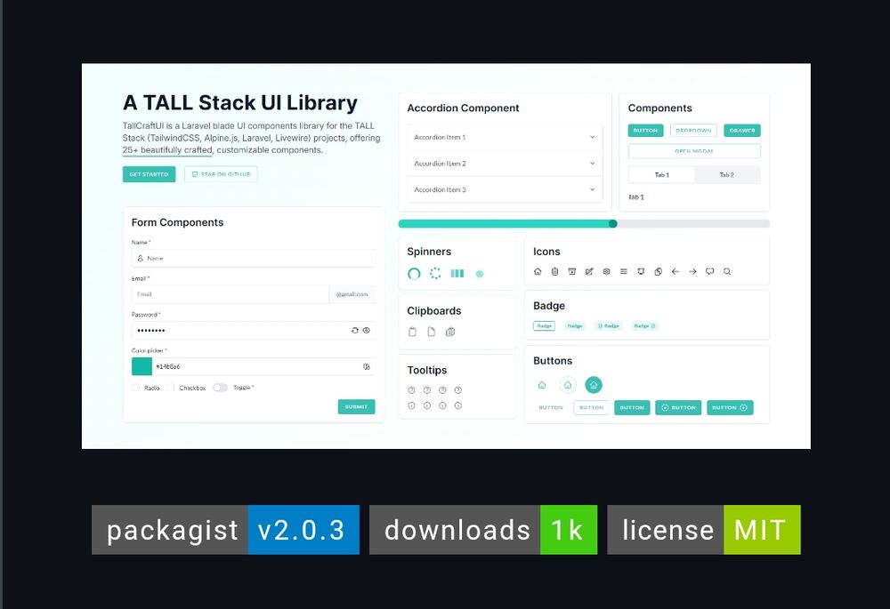Select the Radio option

coord(136,388)
